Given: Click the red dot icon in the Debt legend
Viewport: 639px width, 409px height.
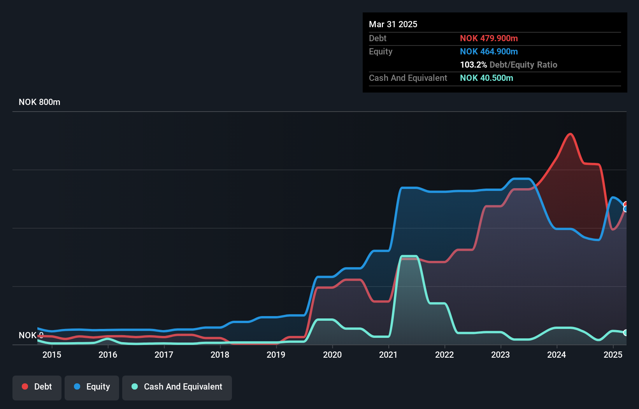Looking at the screenshot, I should pyautogui.click(x=25, y=386).
